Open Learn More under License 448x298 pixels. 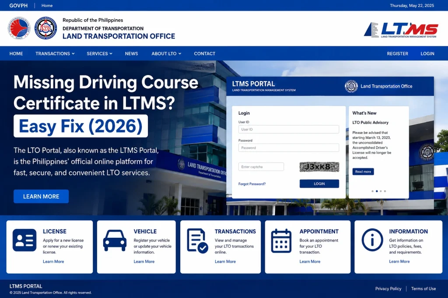point(53,261)
